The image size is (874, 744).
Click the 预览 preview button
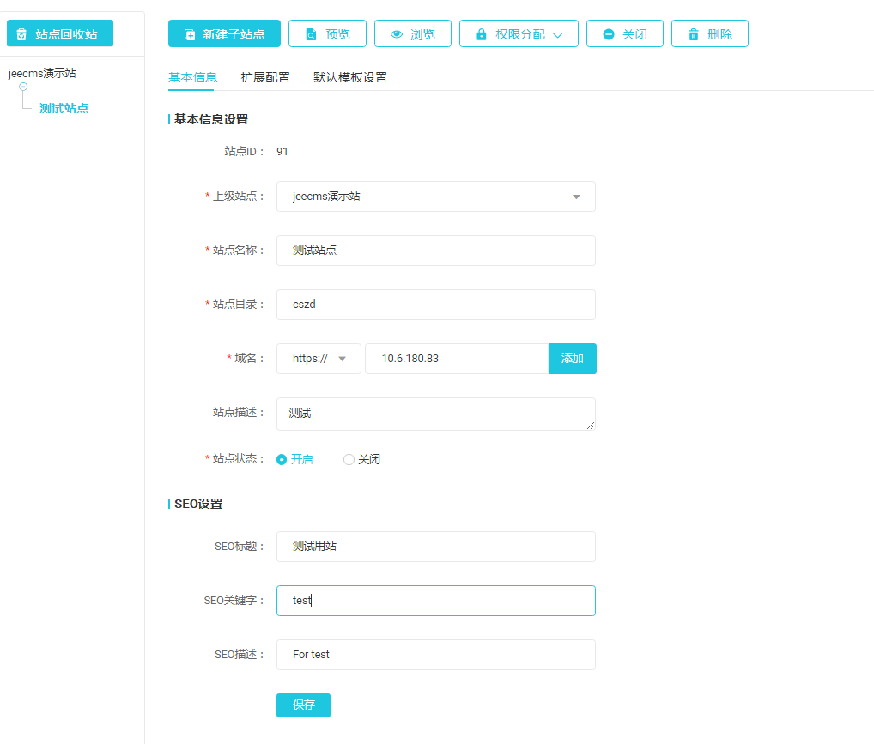(x=327, y=34)
